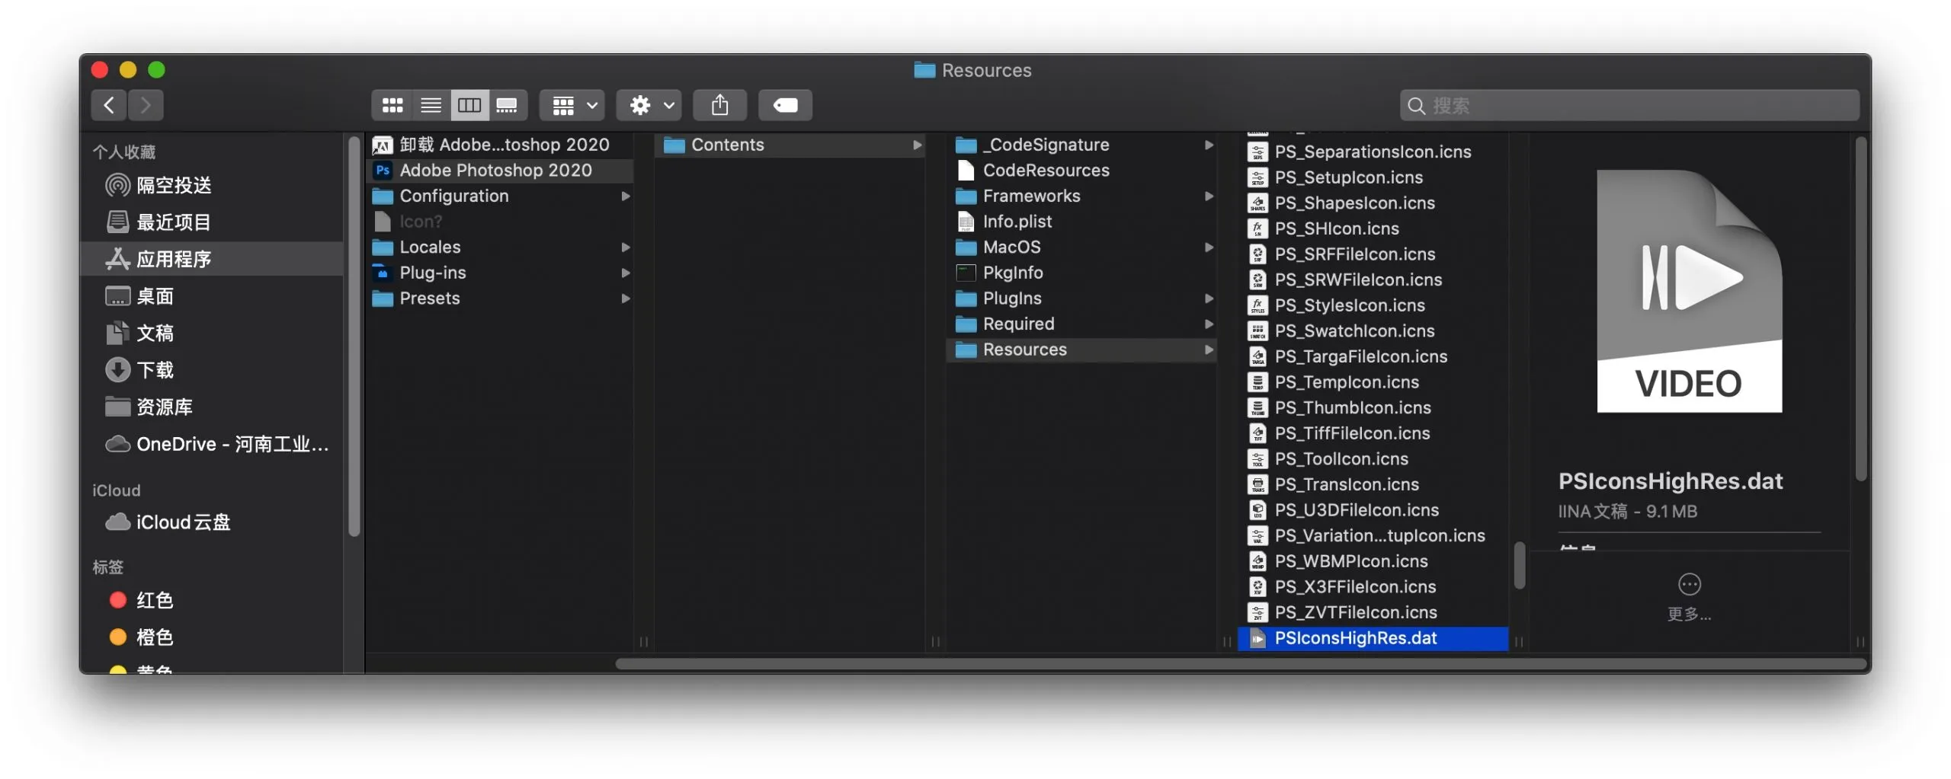
Task: Open Recents (最近项目) in sidebar
Action: (211, 222)
